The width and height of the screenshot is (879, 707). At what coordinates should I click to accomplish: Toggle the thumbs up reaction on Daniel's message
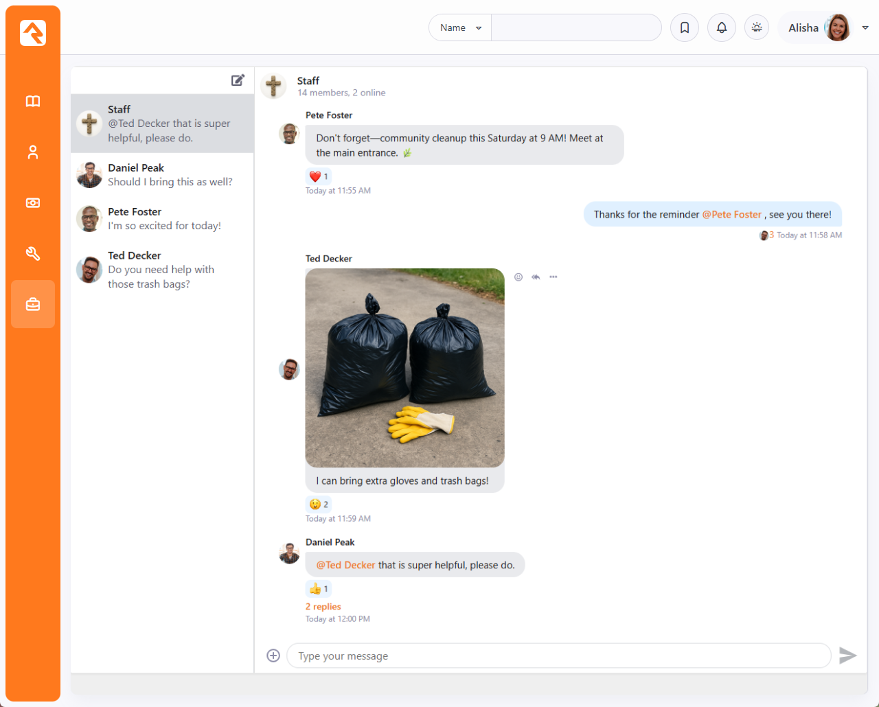tap(319, 589)
